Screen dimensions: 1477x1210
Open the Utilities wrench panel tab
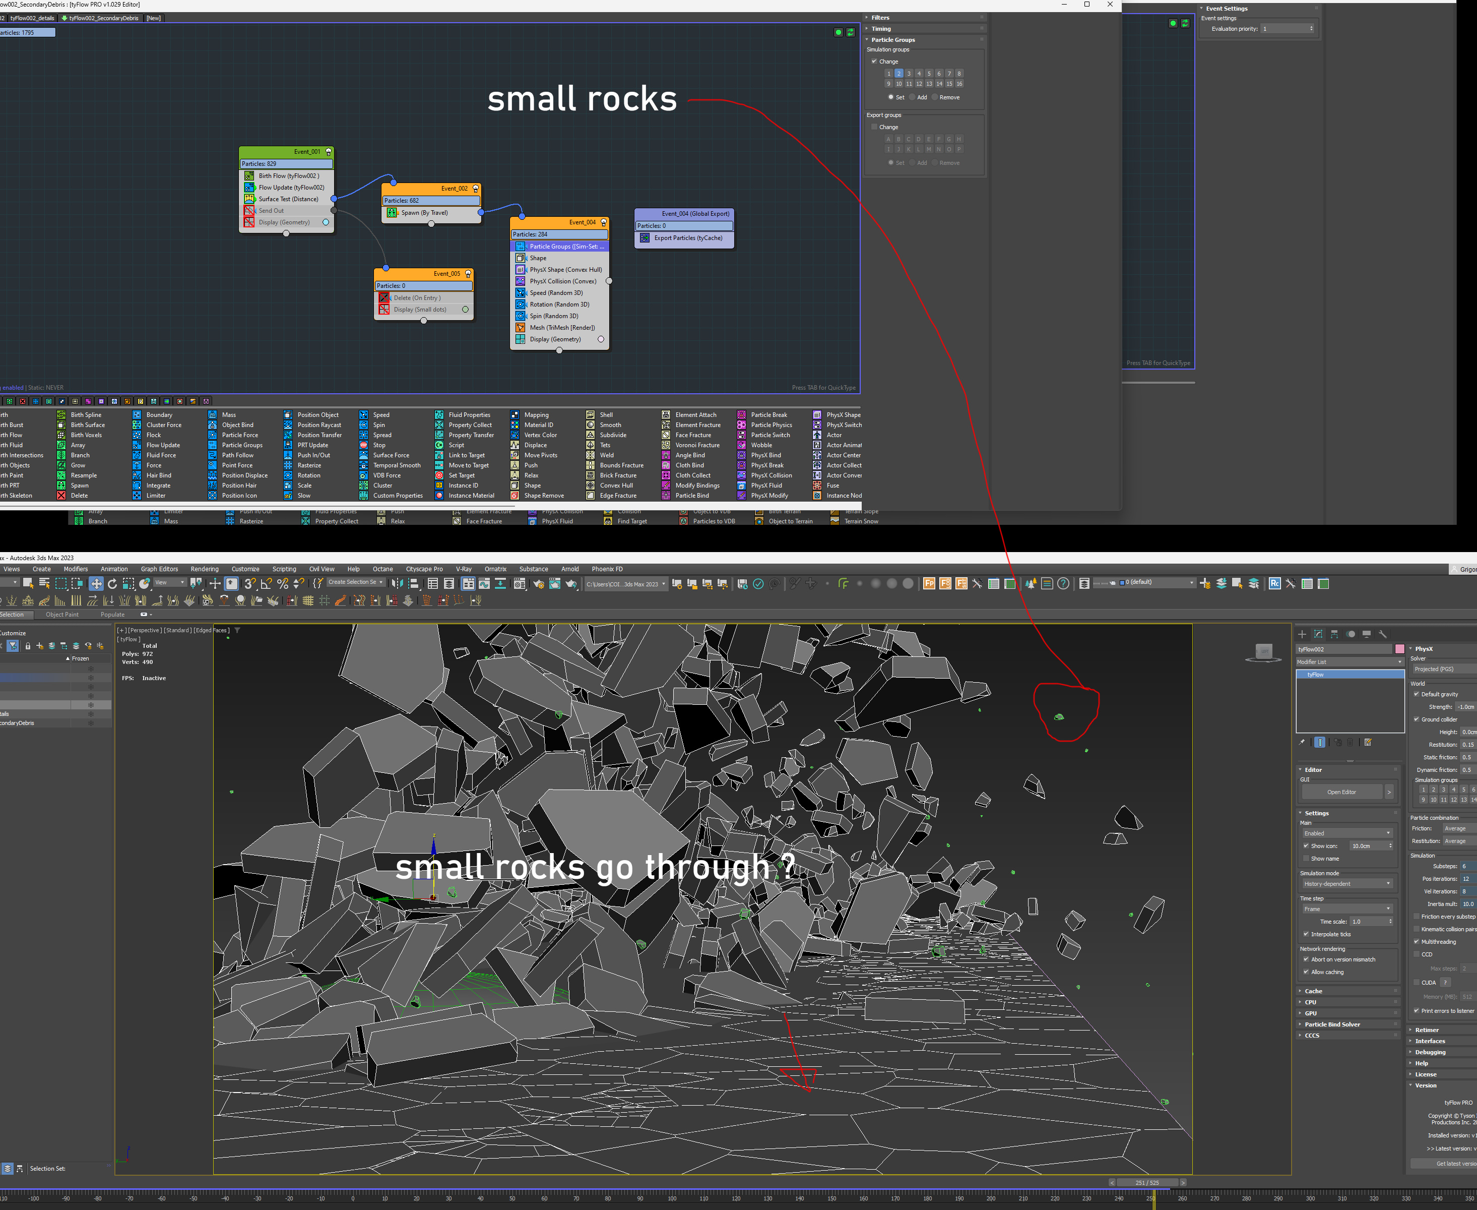point(1383,634)
